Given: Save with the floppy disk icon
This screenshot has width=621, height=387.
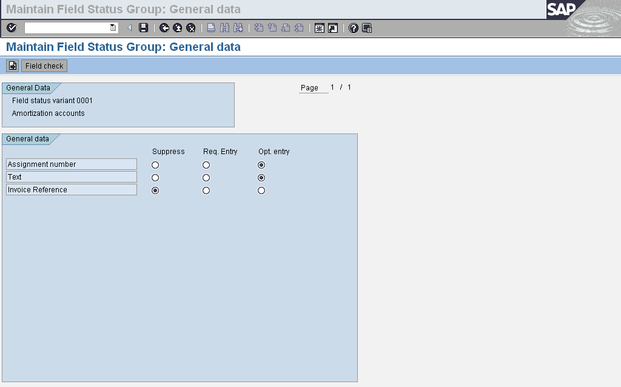Looking at the screenshot, I should pos(143,28).
